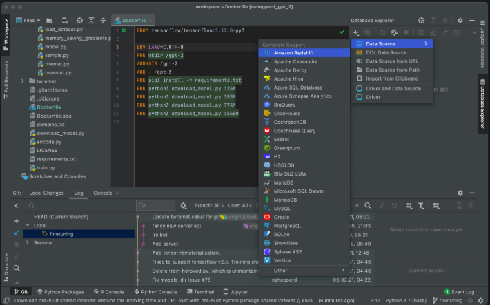Click the refresh icon in Files toolbar
Screen dimensions: 490x305
[x=64, y=21]
